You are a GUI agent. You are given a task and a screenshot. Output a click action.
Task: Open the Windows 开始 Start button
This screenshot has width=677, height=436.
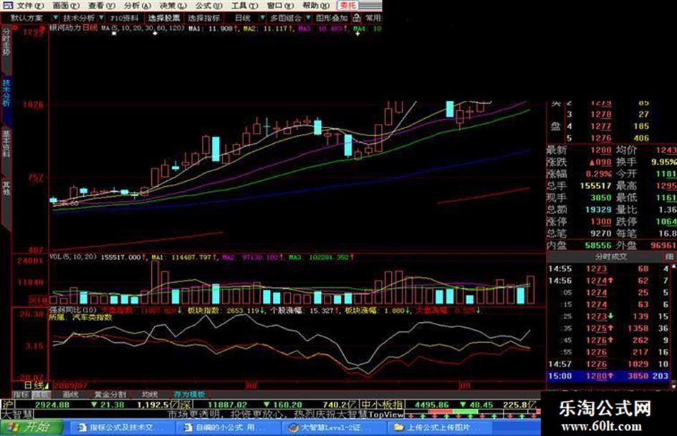tap(31, 427)
